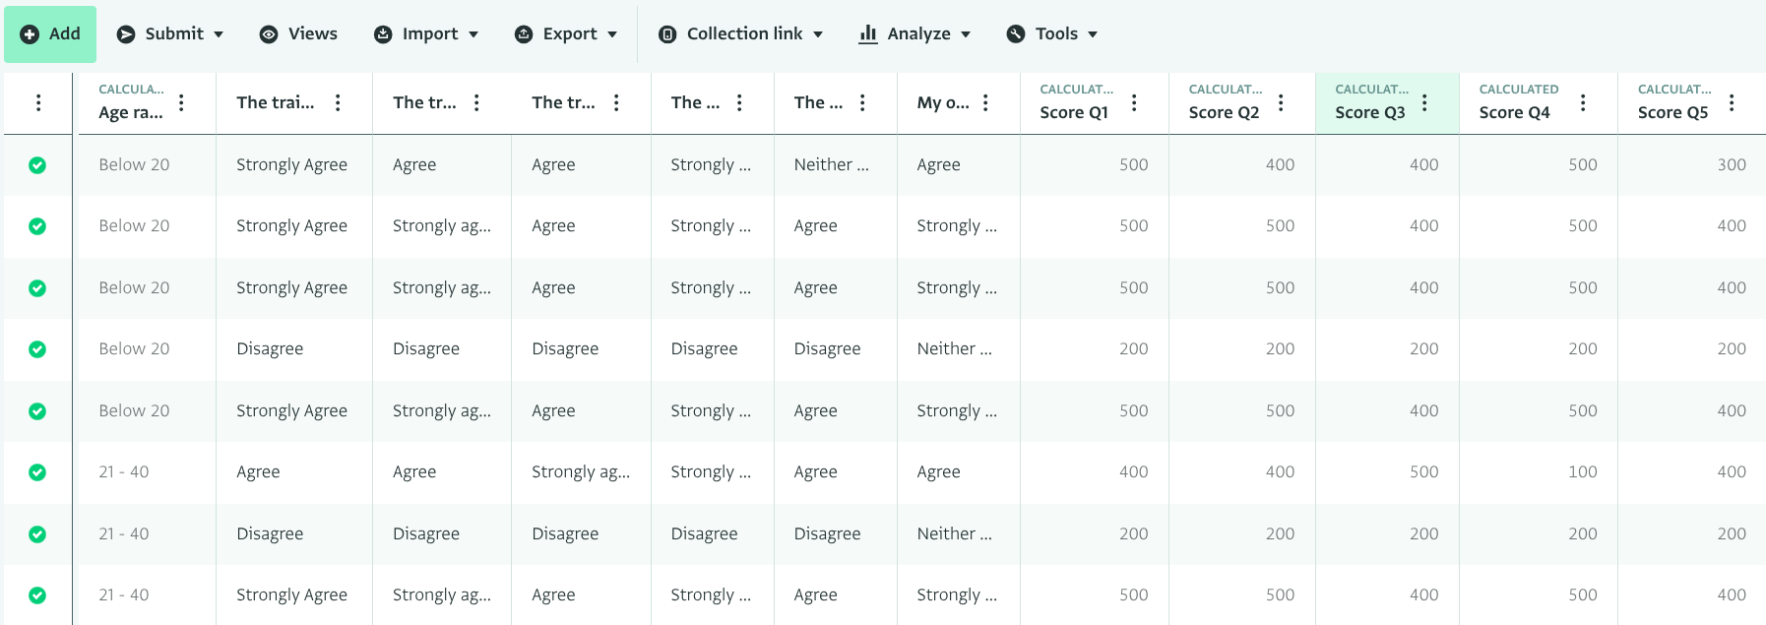Open the Score Q2 column options menu icon
Screen dimensions: 1766x625
(1281, 102)
